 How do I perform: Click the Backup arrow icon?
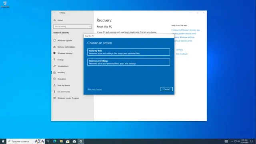[x=54, y=60]
